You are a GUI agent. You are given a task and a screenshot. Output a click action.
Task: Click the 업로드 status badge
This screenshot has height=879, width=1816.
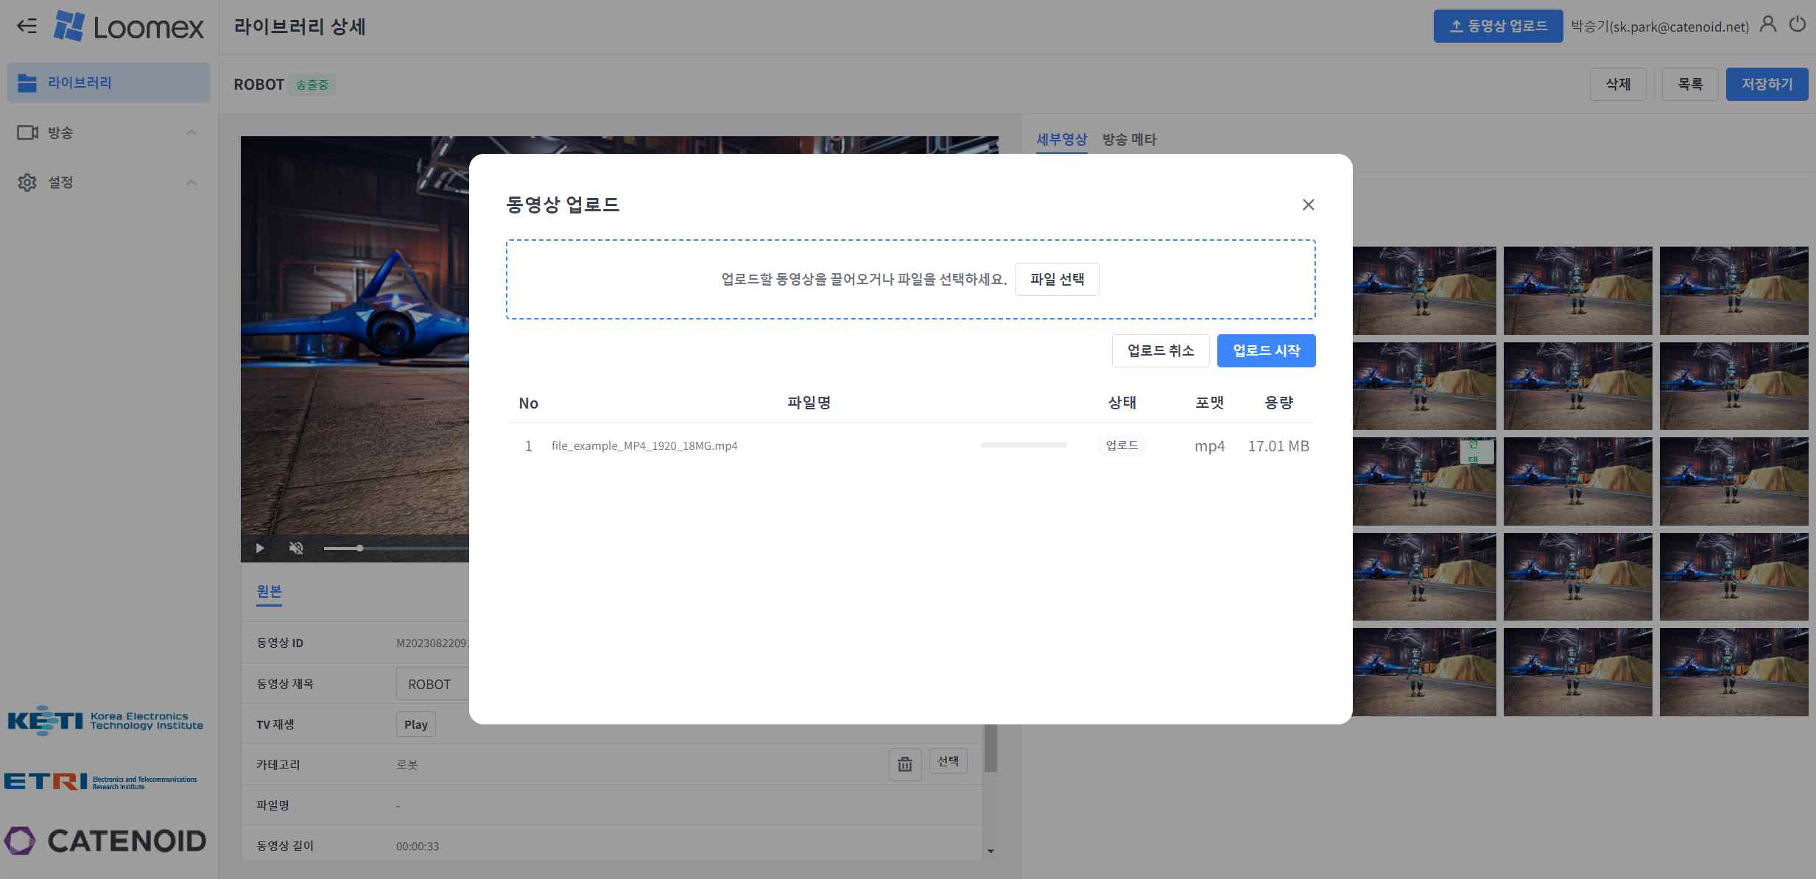coord(1122,445)
